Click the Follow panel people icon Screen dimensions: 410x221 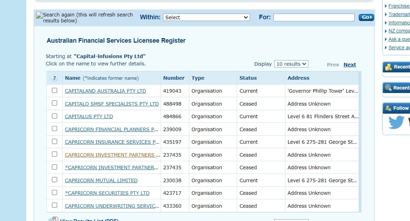(388, 108)
